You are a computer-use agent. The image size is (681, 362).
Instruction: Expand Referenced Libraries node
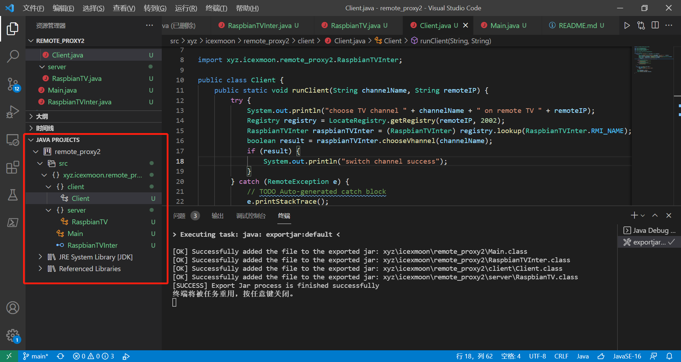point(40,269)
